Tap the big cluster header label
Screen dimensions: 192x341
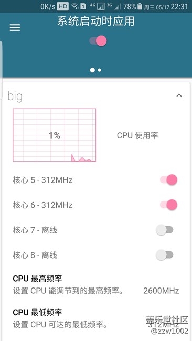click(x=15, y=97)
